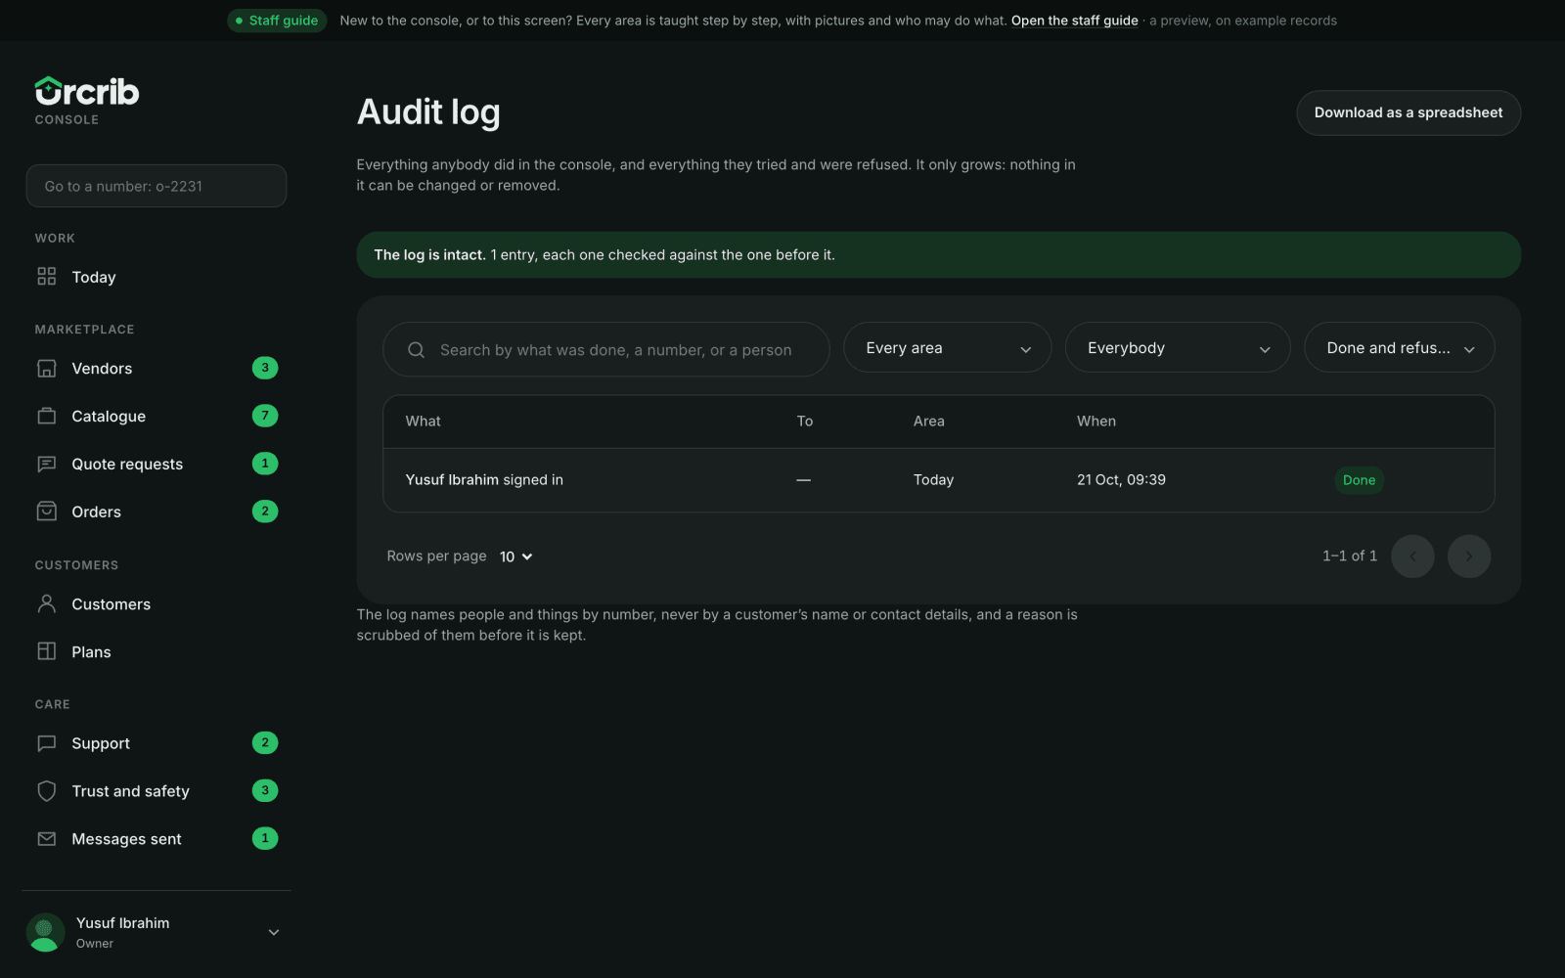
Task: Click the '1–1 of 1' page count
Action: pyautogui.click(x=1350, y=556)
